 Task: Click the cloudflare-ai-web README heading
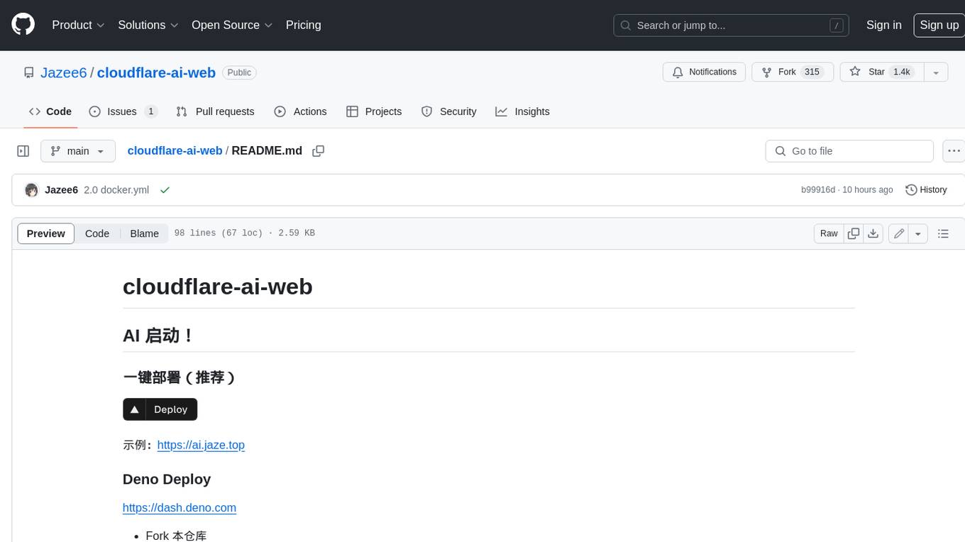click(217, 287)
